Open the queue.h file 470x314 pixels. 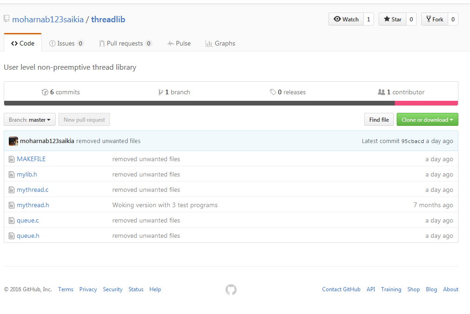coord(28,235)
